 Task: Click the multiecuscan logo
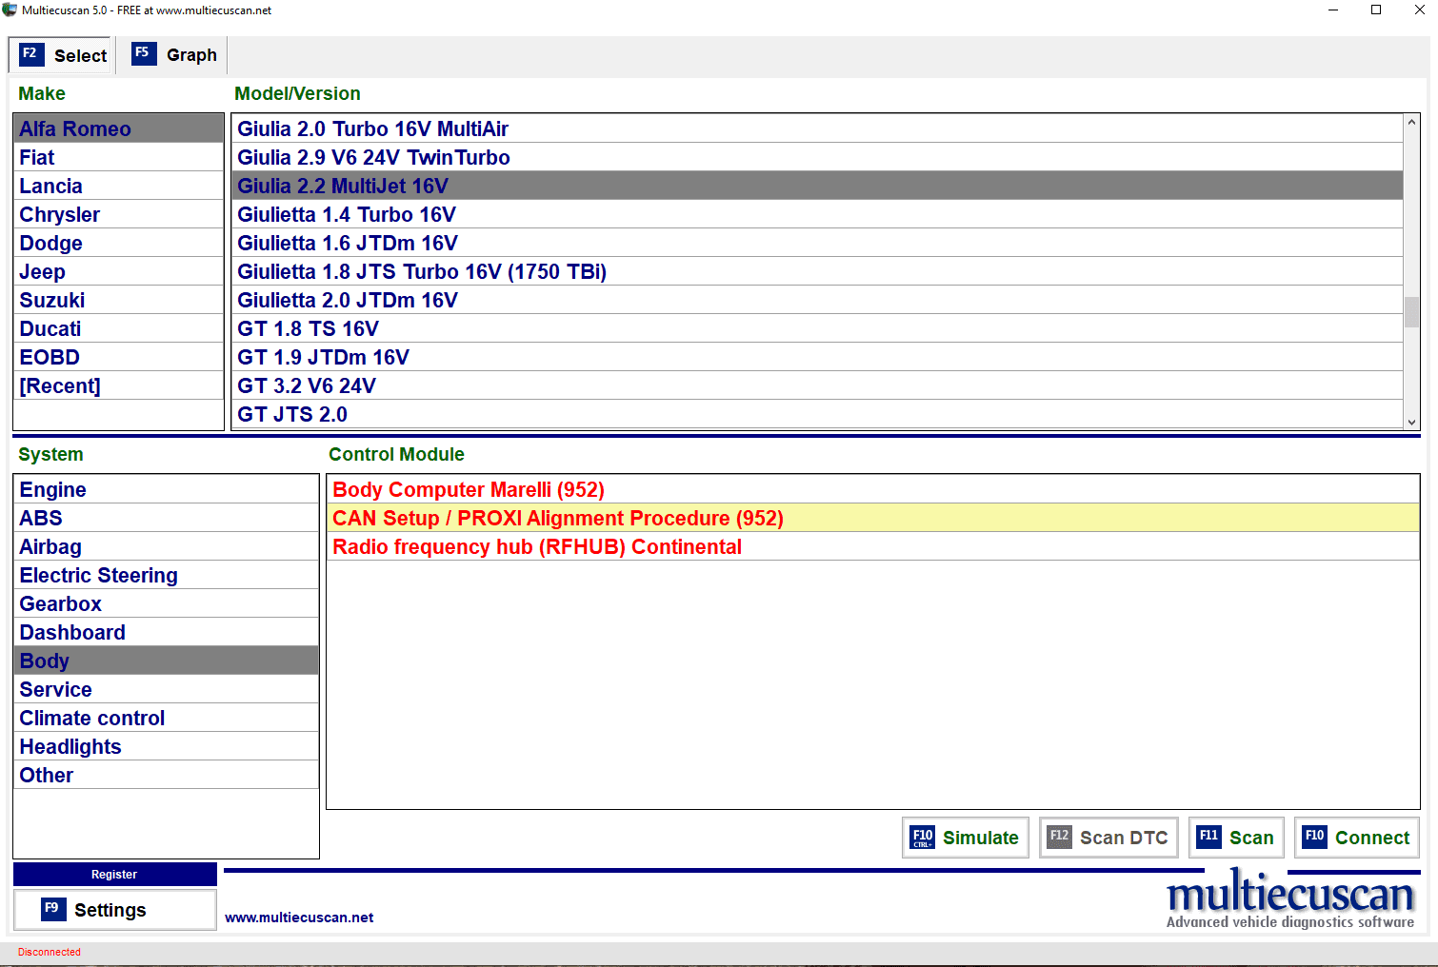[1289, 899]
